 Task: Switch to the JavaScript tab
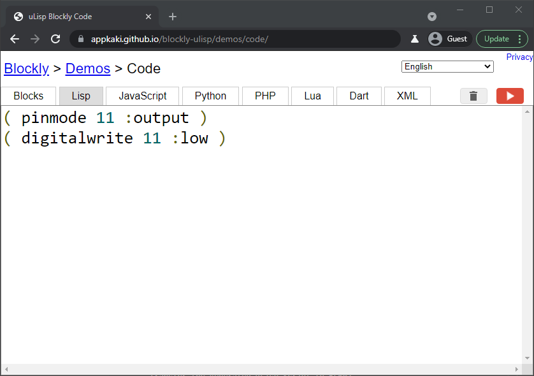(142, 96)
